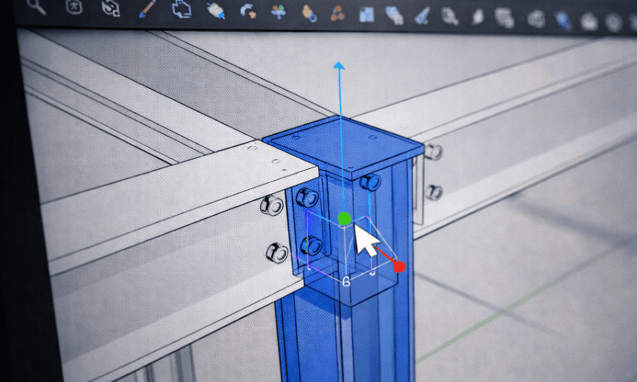Click the stacked windows toolbar icon

tap(504, 19)
